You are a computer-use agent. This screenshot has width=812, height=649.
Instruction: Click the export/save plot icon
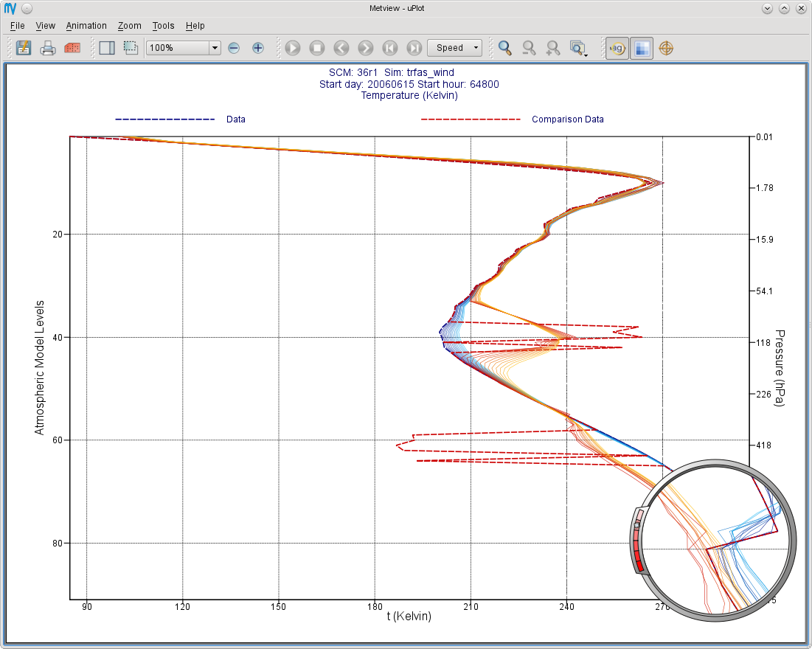(x=24, y=48)
